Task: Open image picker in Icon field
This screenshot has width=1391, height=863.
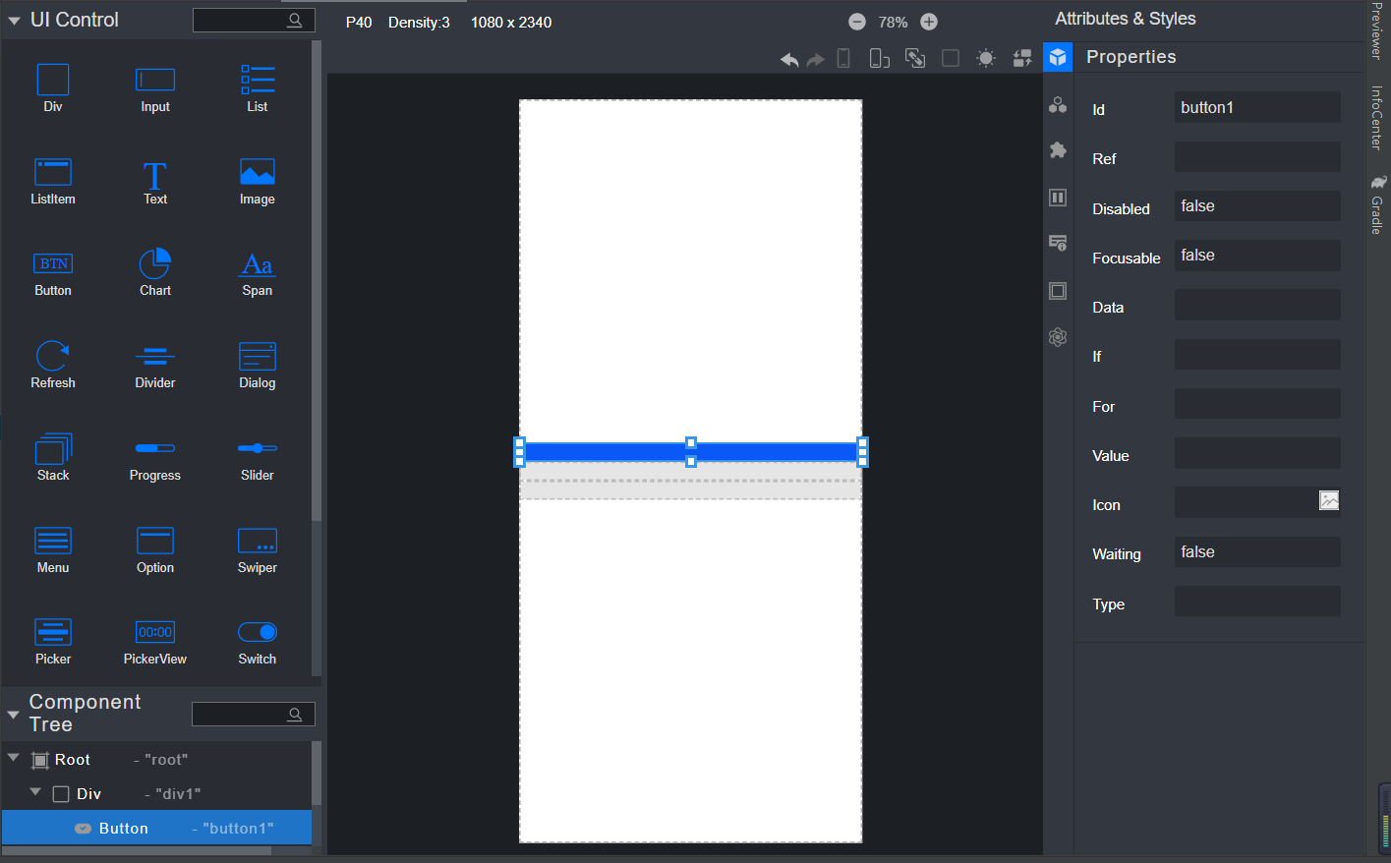Action: coord(1329,500)
